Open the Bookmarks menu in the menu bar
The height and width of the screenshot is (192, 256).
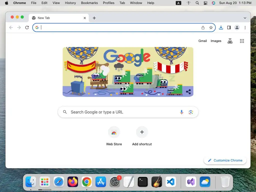click(x=89, y=3)
